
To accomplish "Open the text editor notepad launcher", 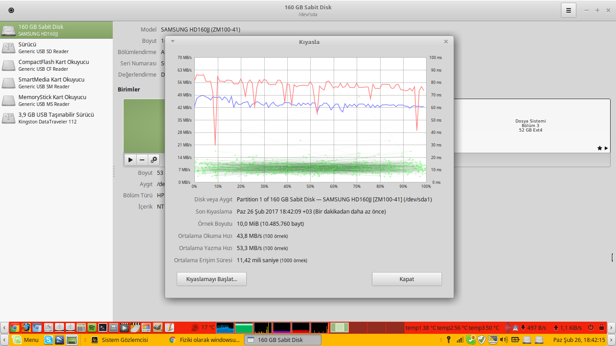I will [x=169, y=328].
